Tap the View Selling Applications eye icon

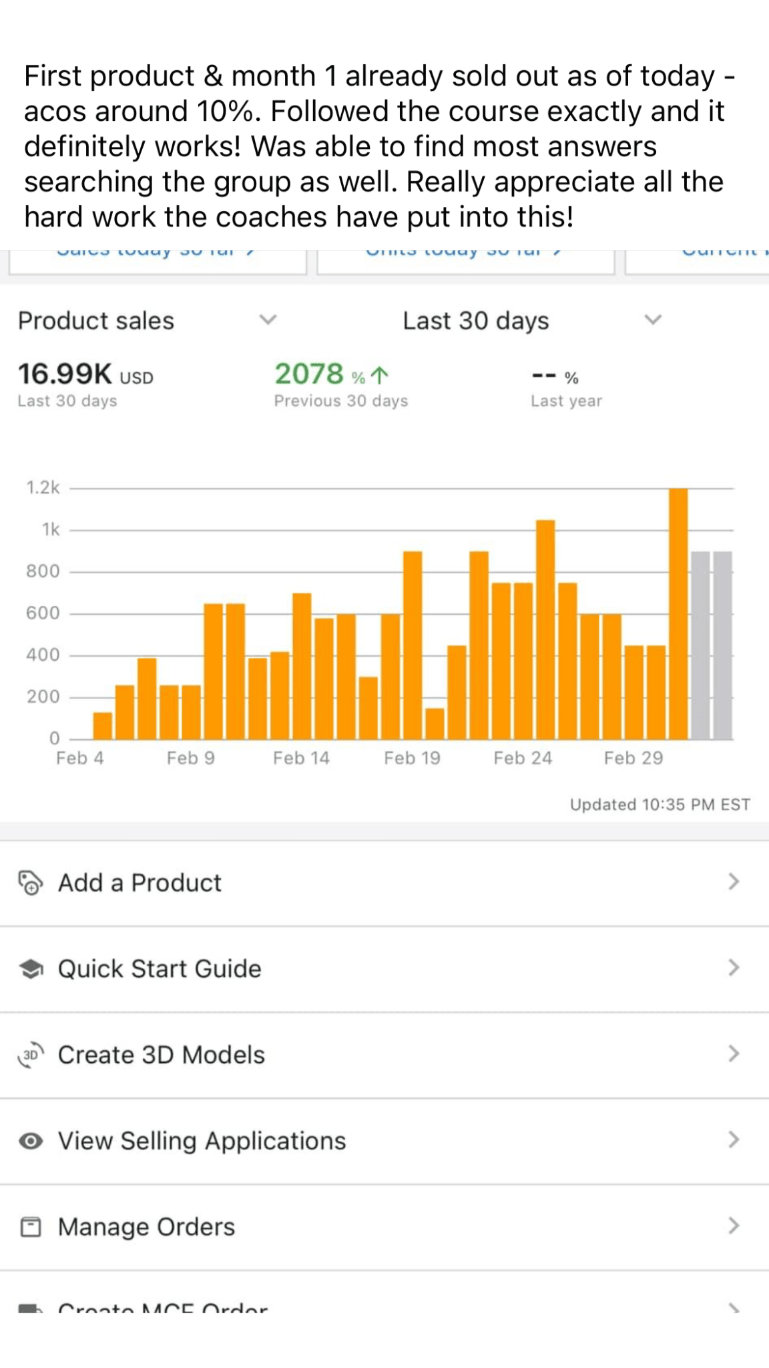click(x=31, y=1141)
